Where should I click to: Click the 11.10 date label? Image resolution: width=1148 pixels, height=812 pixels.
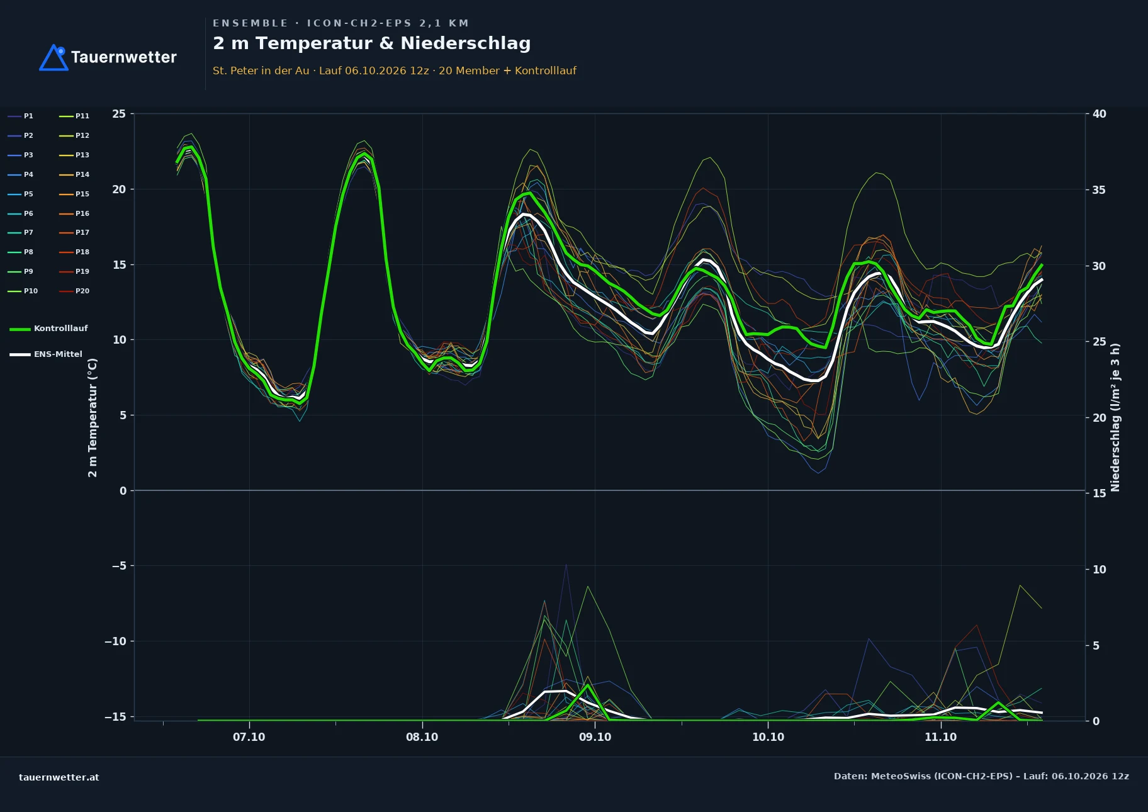click(x=940, y=737)
